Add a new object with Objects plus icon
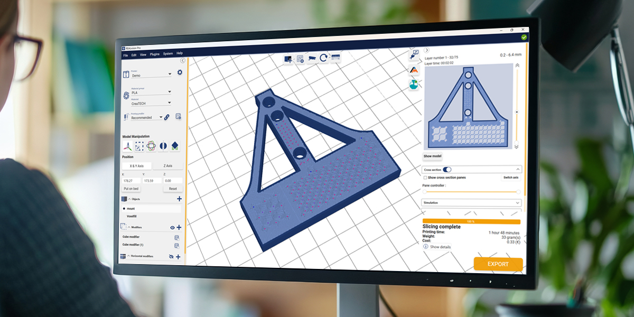Screen dimensions: 634x317 (179, 199)
